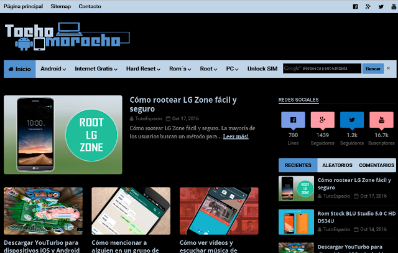Viewport: 398px width, 253px height.
Task: Open sidebar title Cómo rootear LG Zone
Action: (x=354, y=184)
